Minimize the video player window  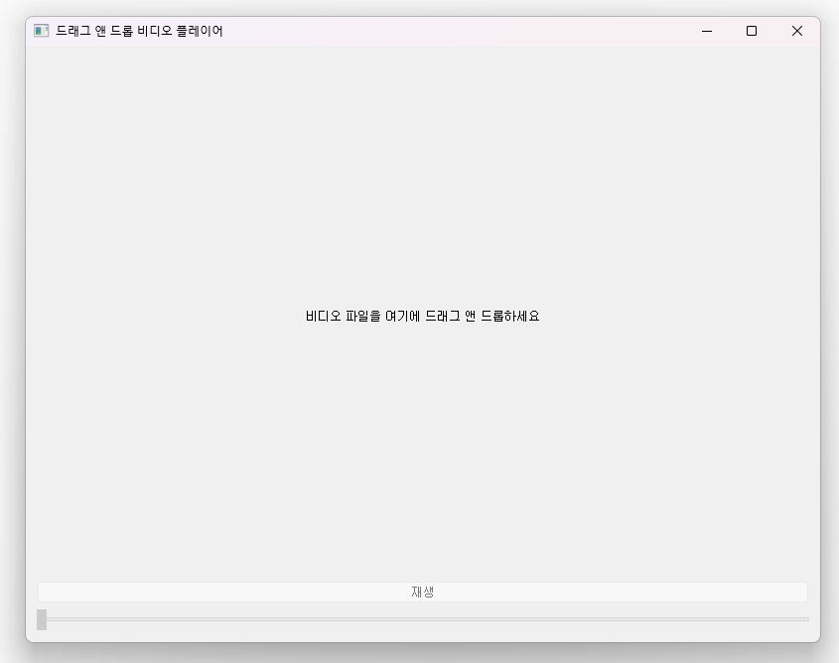point(707,31)
